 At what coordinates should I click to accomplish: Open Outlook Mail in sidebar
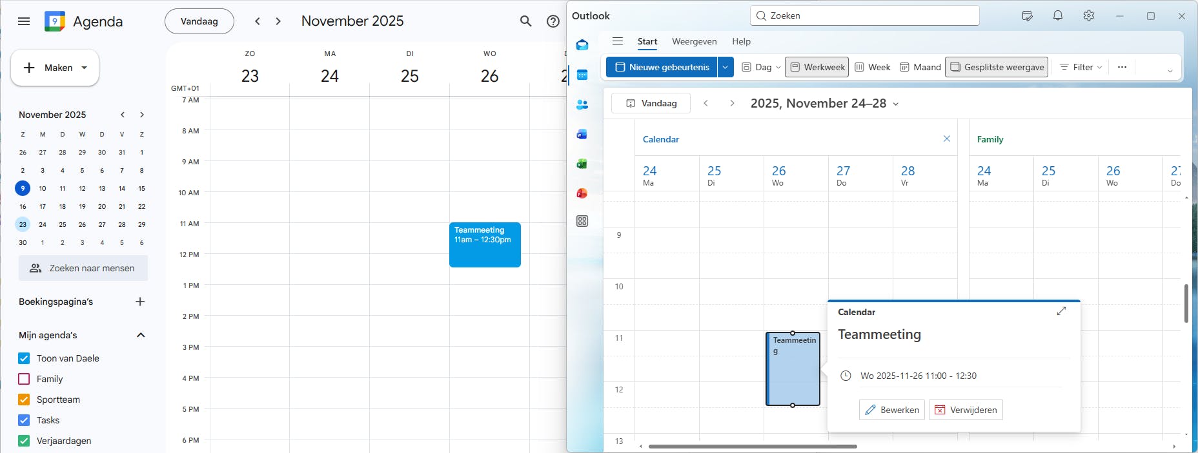[582, 45]
